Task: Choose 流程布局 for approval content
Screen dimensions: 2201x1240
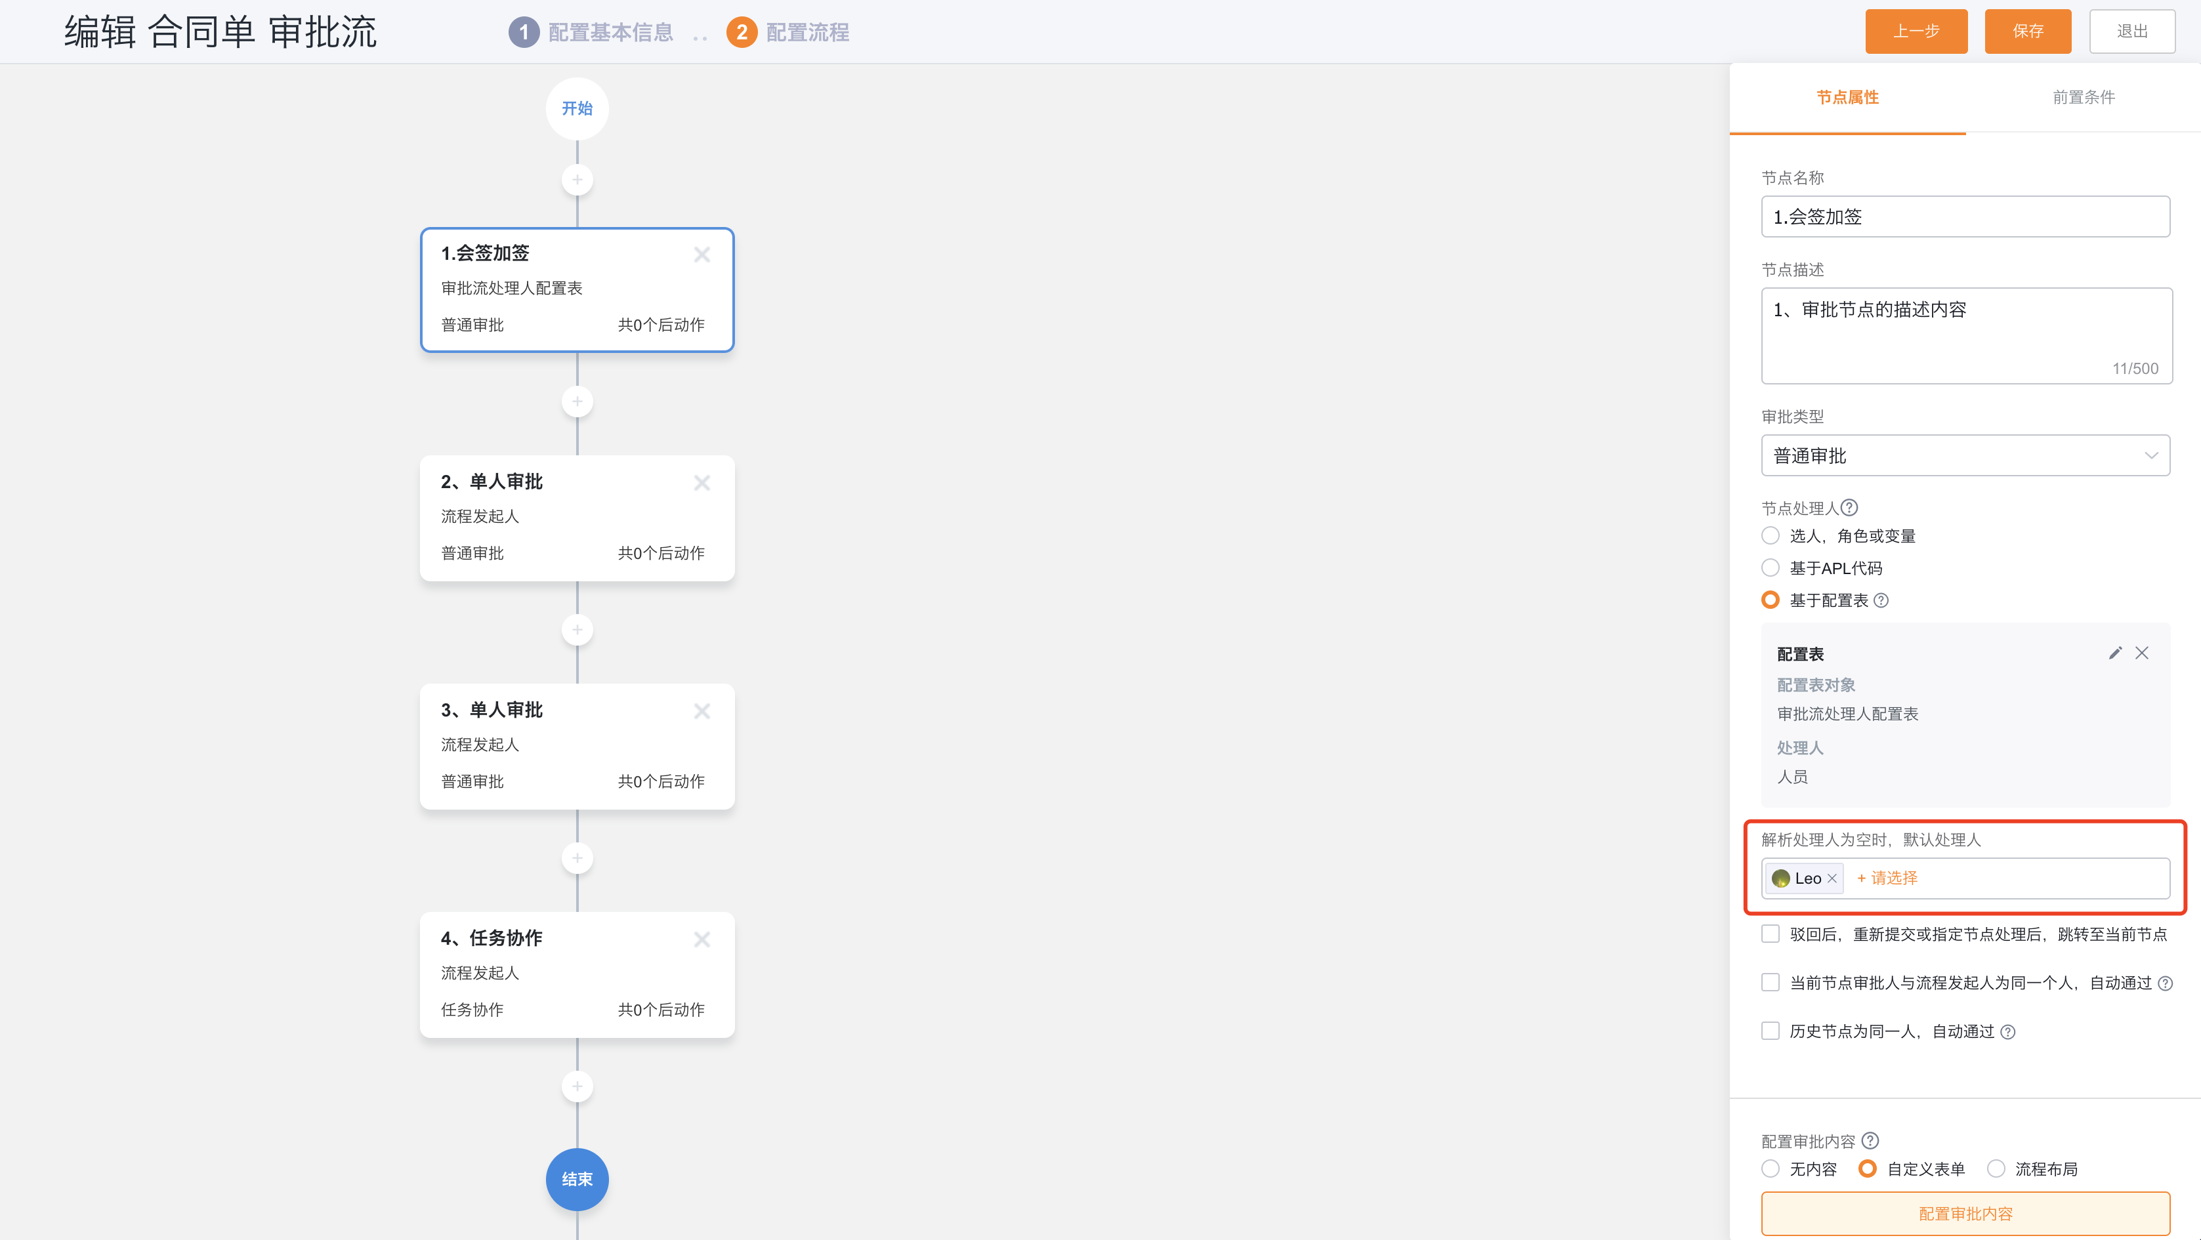Action: pyautogui.click(x=1996, y=1168)
